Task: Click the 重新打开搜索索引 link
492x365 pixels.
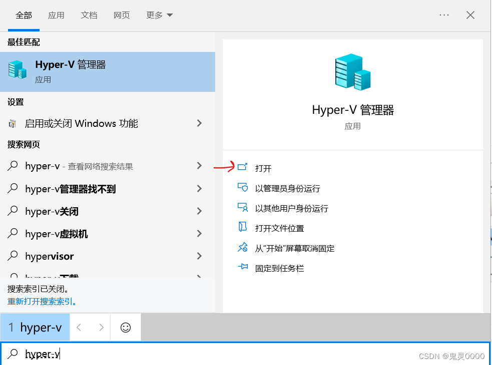Action: (x=42, y=302)
